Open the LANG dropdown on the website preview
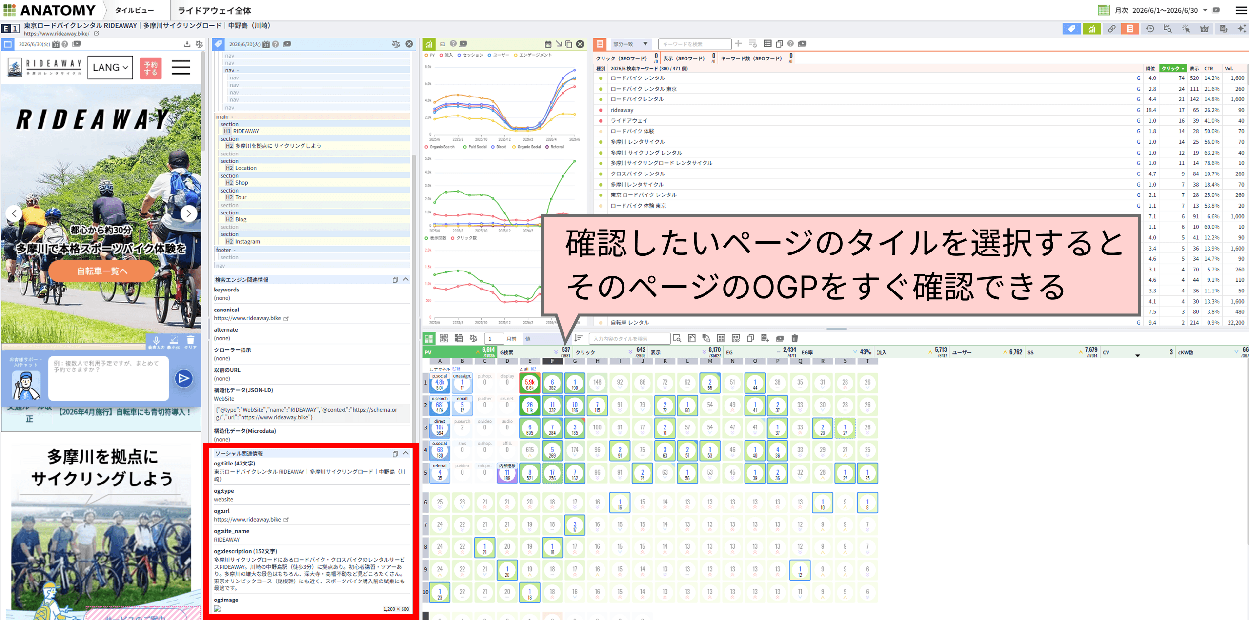Image resolution: width=1249 pixels, height=620 pixels. point(110,67)
